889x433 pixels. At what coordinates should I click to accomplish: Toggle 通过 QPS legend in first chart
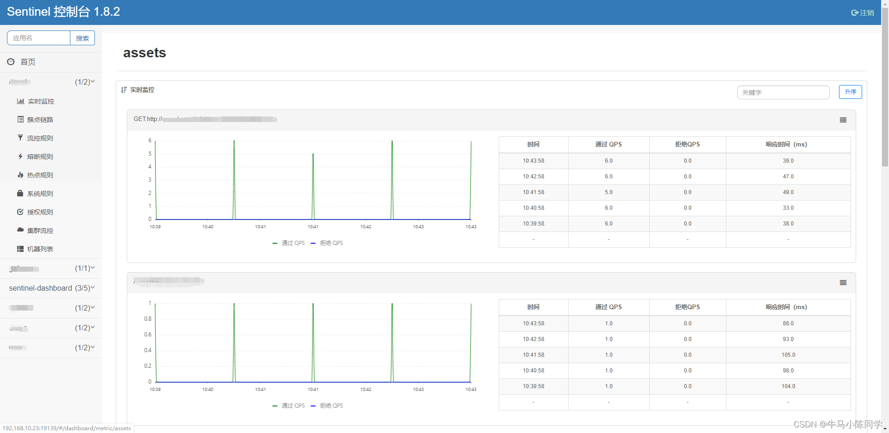point(289,243)
